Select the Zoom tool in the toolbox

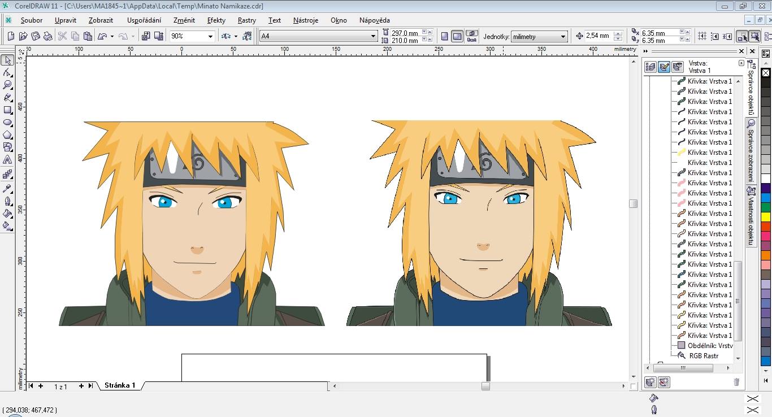[x=7, y=85]
